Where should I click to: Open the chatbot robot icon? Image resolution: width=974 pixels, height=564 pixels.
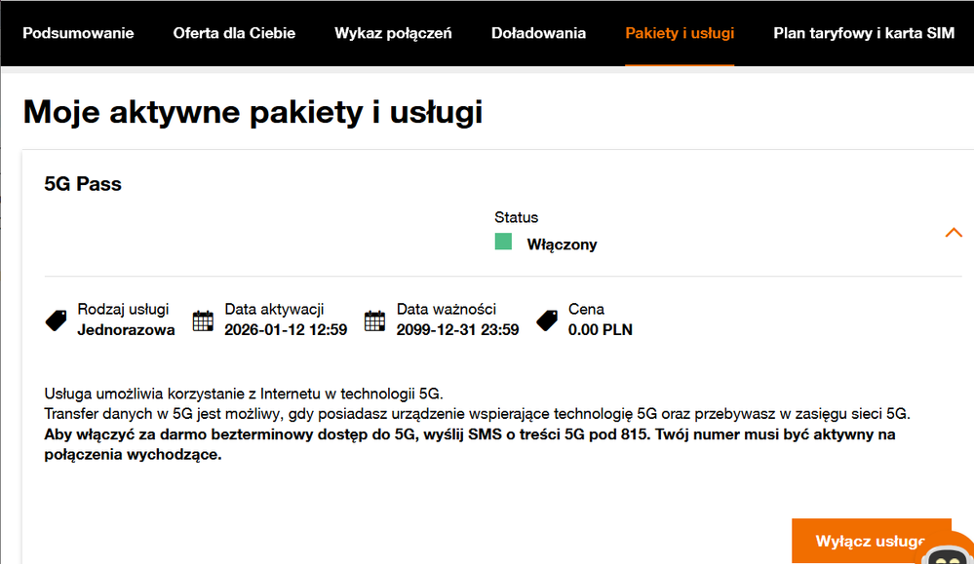pyautogui.click(x=948, y=554)
